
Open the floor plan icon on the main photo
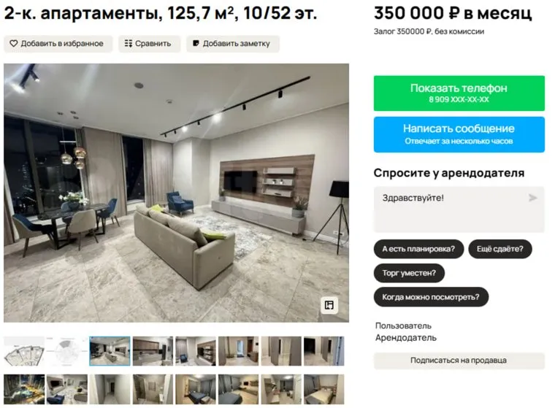click(329, 305)
